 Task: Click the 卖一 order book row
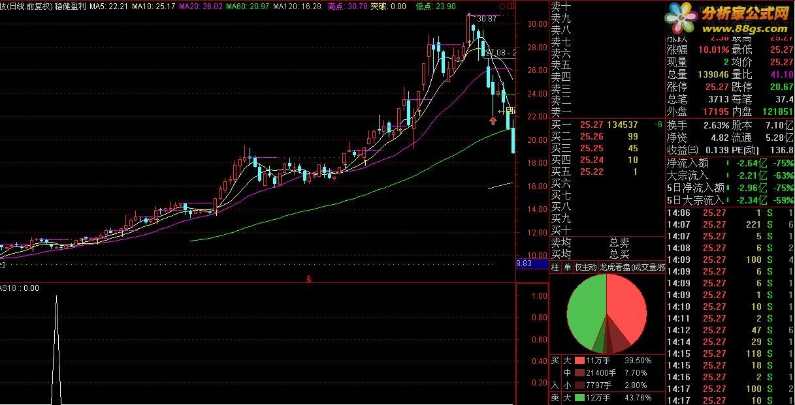(607, 112)
